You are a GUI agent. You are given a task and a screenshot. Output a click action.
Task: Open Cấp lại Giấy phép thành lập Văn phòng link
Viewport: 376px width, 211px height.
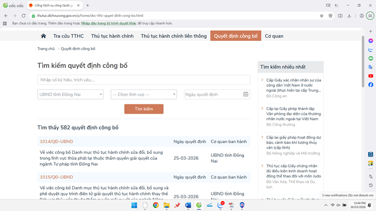[x=293, y=114]
